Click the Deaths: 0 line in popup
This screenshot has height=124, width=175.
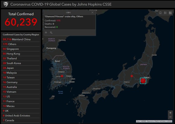click(49, 24)
